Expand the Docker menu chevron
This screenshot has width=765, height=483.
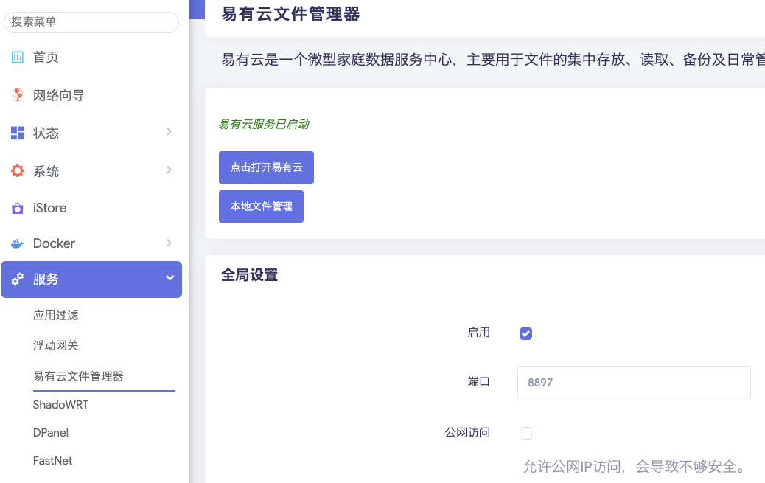pos(169,243)
